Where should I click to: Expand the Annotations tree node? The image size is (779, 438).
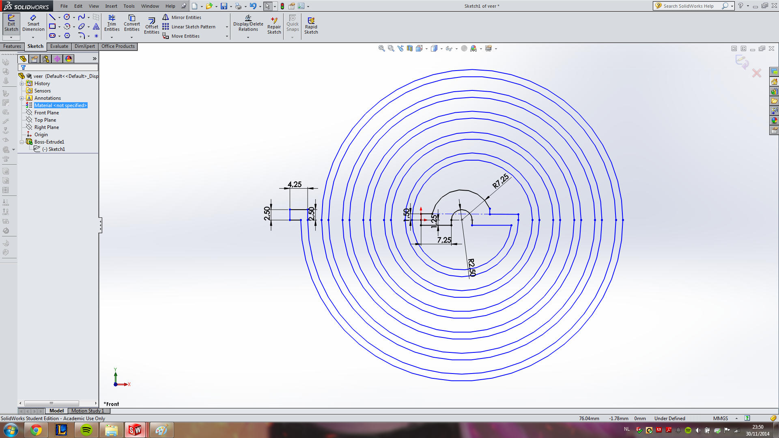pyautogui.click(x=22, y=98)
